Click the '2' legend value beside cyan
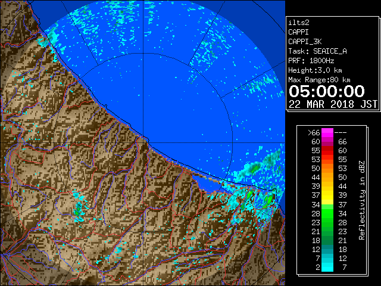 (x=318, y=268)
